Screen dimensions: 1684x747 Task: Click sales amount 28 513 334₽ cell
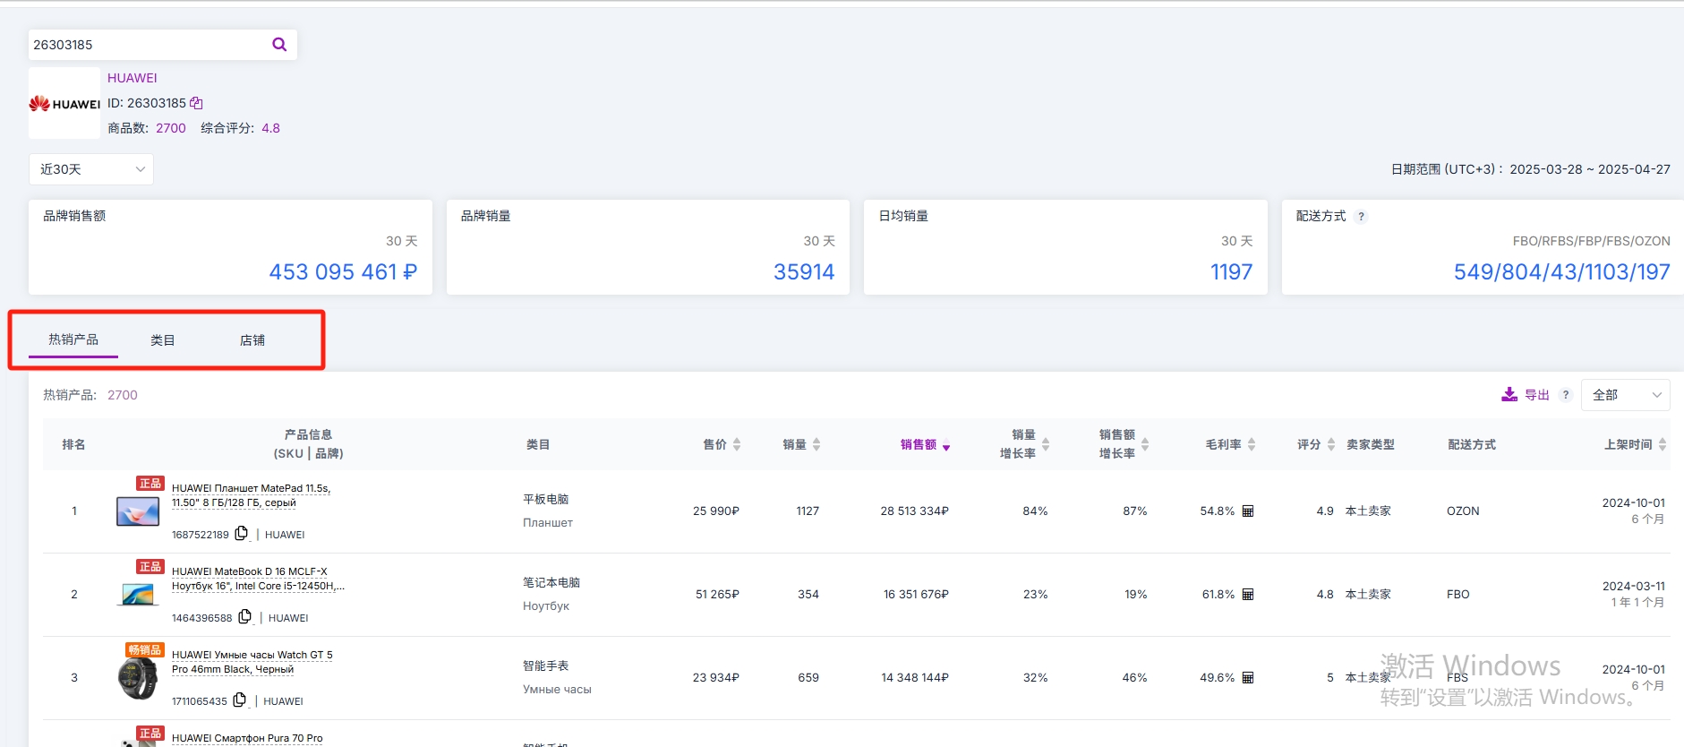pyautogui.click(x=914, y=511)
